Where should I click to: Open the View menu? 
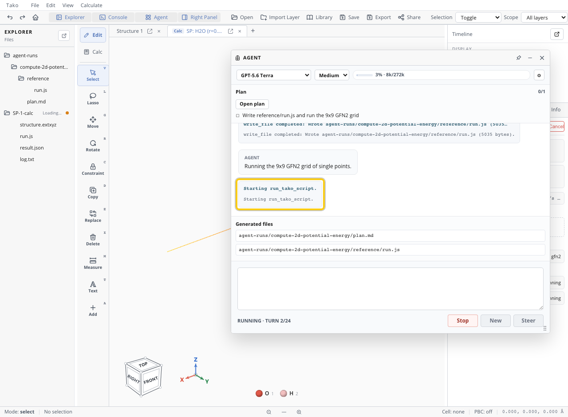click(x=68, y=5)
